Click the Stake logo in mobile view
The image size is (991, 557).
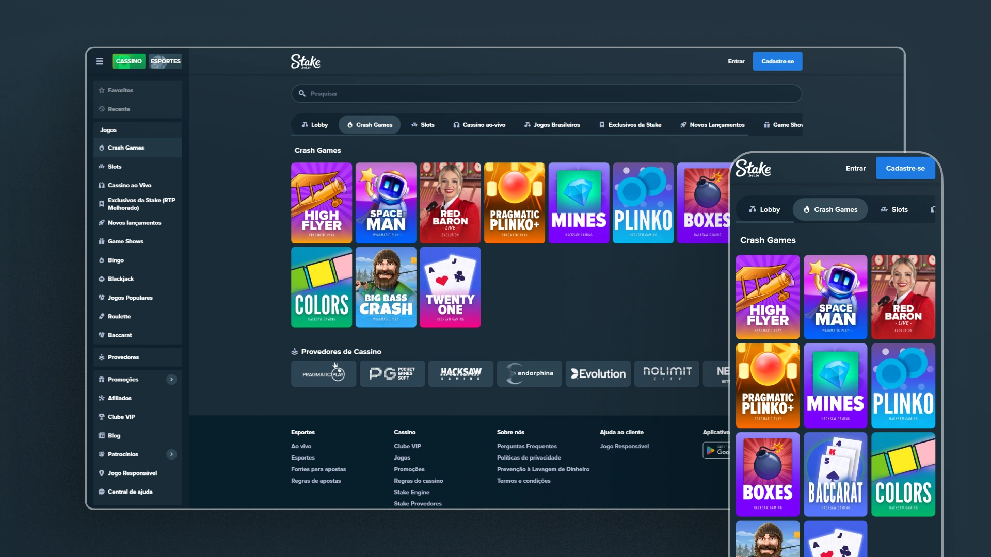(x=754, y=168)
